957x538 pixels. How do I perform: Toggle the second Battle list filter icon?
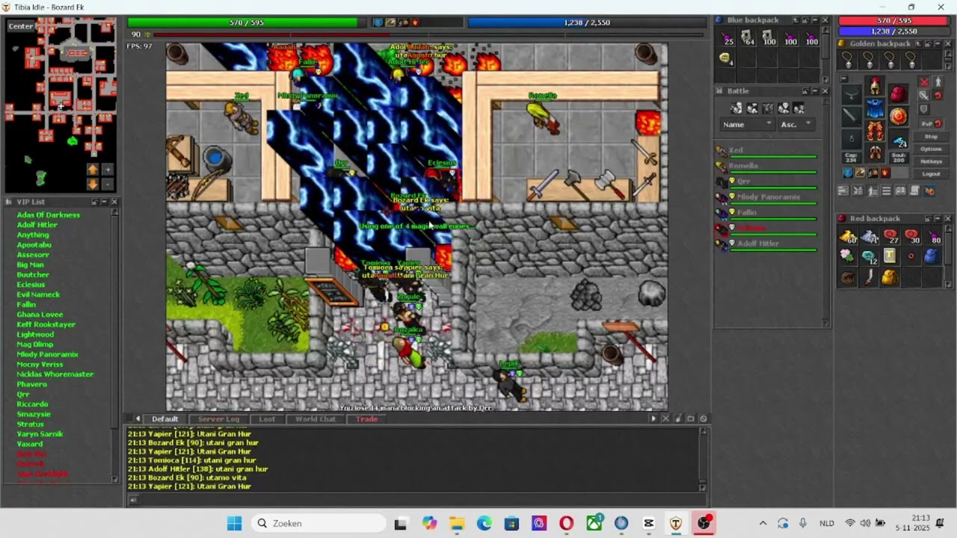click(752, 108)
